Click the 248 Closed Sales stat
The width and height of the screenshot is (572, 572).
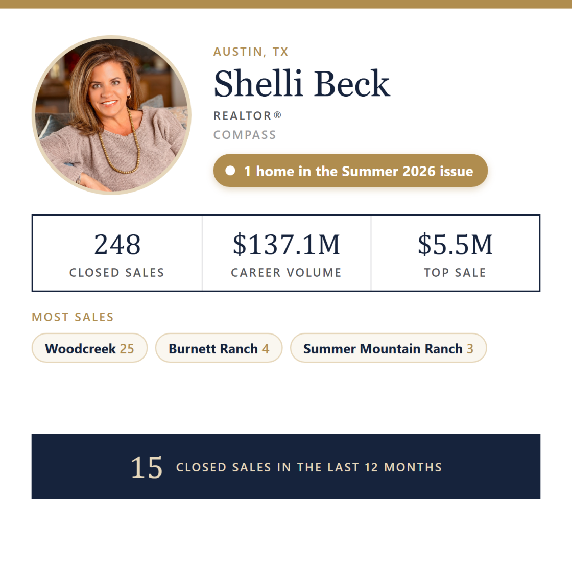(x=117, y=253)
